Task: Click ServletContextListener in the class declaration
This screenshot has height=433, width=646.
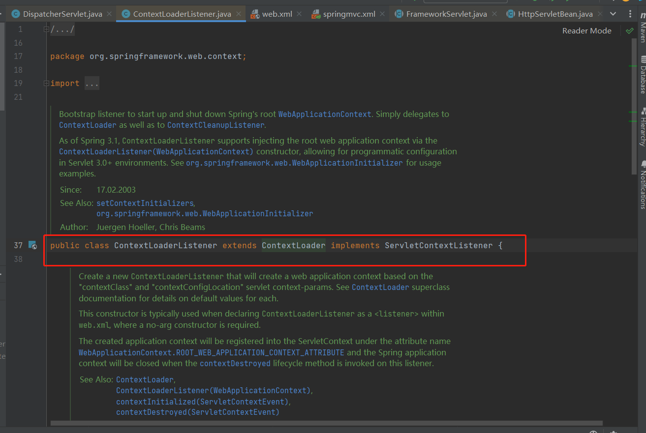Action: pos(438,245)
